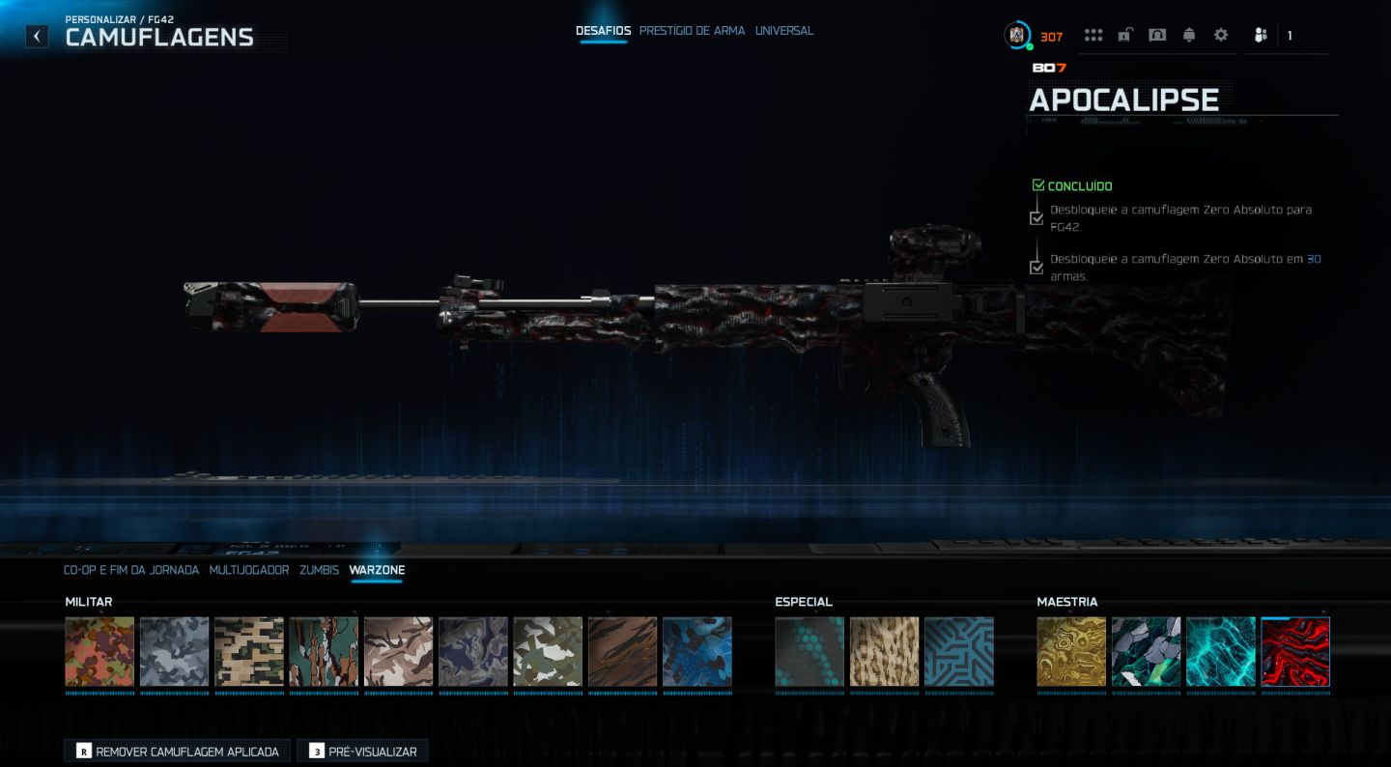Select the red Apocalipse mastery camo
Image resolution: width=1391 pixels, height=767 pixels.
[x=1295, y=652]
